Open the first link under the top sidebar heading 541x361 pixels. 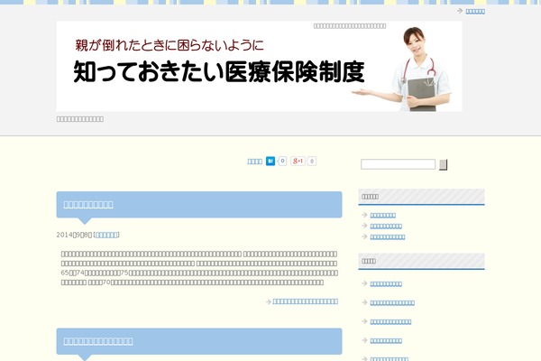382,215
